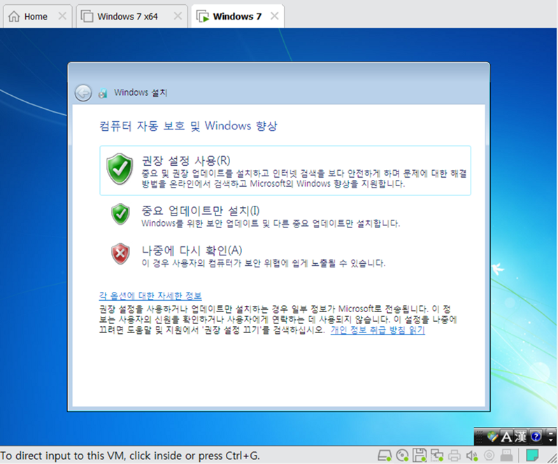Open the CD/DVD drive status icon
The width and height of the screenshot is (558, 464).
point(402,455)
